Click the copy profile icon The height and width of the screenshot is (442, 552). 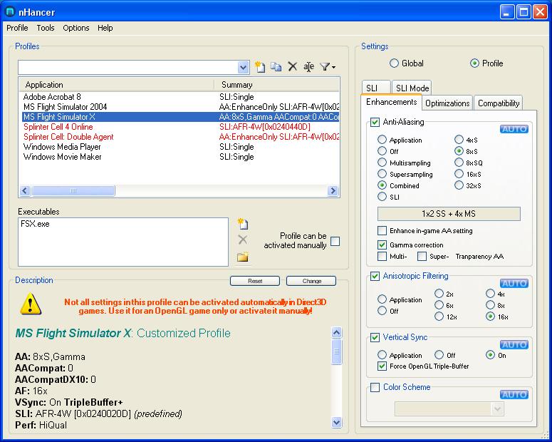pyautogui.click(x=276, y=67)
